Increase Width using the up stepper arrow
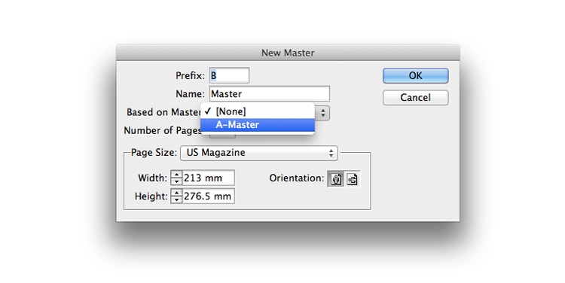Viewport: 565px width, 283px height. pos(176,175)
